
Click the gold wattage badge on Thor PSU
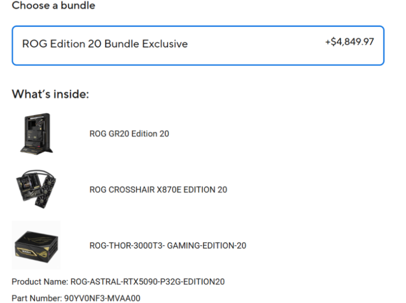coord(27,251)
